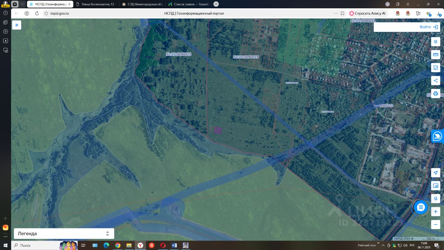
Task: Reload the current page
Action: pos(37,13)
